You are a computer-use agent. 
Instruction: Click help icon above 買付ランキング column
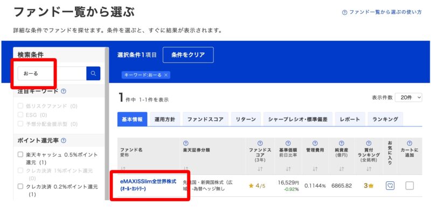(x=369, y=143)
